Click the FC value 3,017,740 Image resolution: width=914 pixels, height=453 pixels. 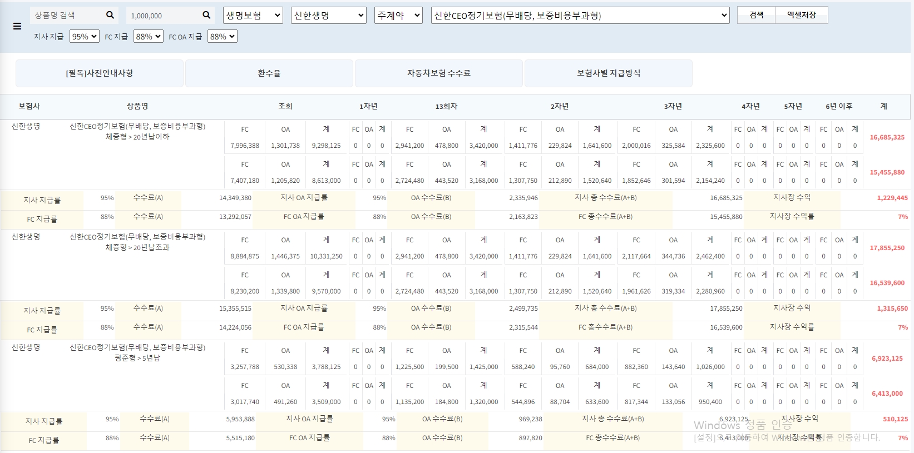[245, 402]
